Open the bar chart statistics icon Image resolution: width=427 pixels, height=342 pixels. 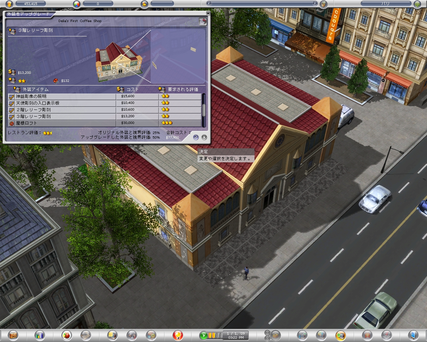(x=40, y=335)
